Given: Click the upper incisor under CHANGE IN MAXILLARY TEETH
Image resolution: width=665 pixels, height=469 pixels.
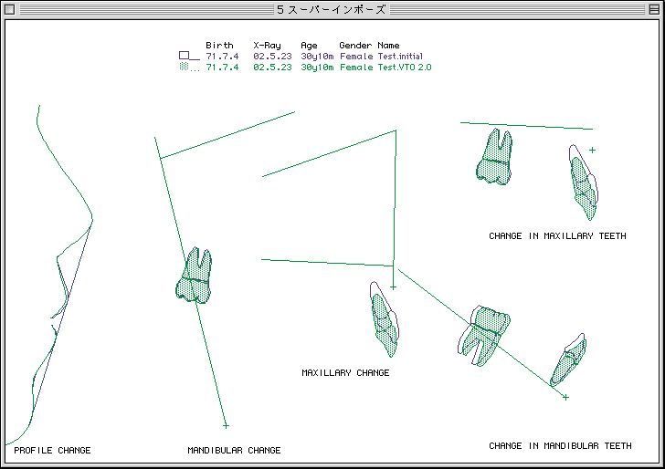Looking at the screenshot, I should (x=584, y=183).
